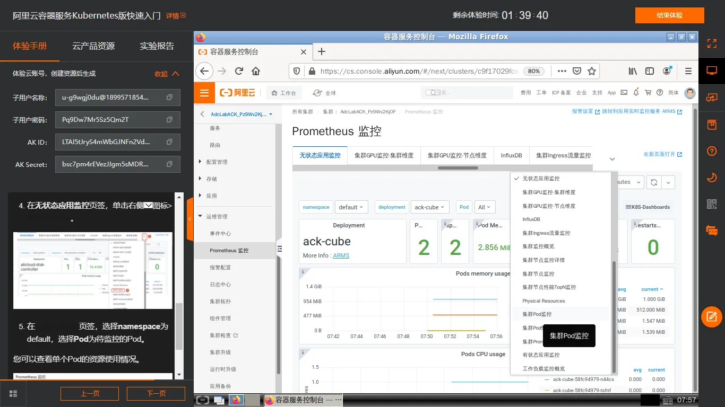The width and height of the screenshot is (725, 407).
Task: Open lab help question icon in sidebar
Action: point(712,151)
